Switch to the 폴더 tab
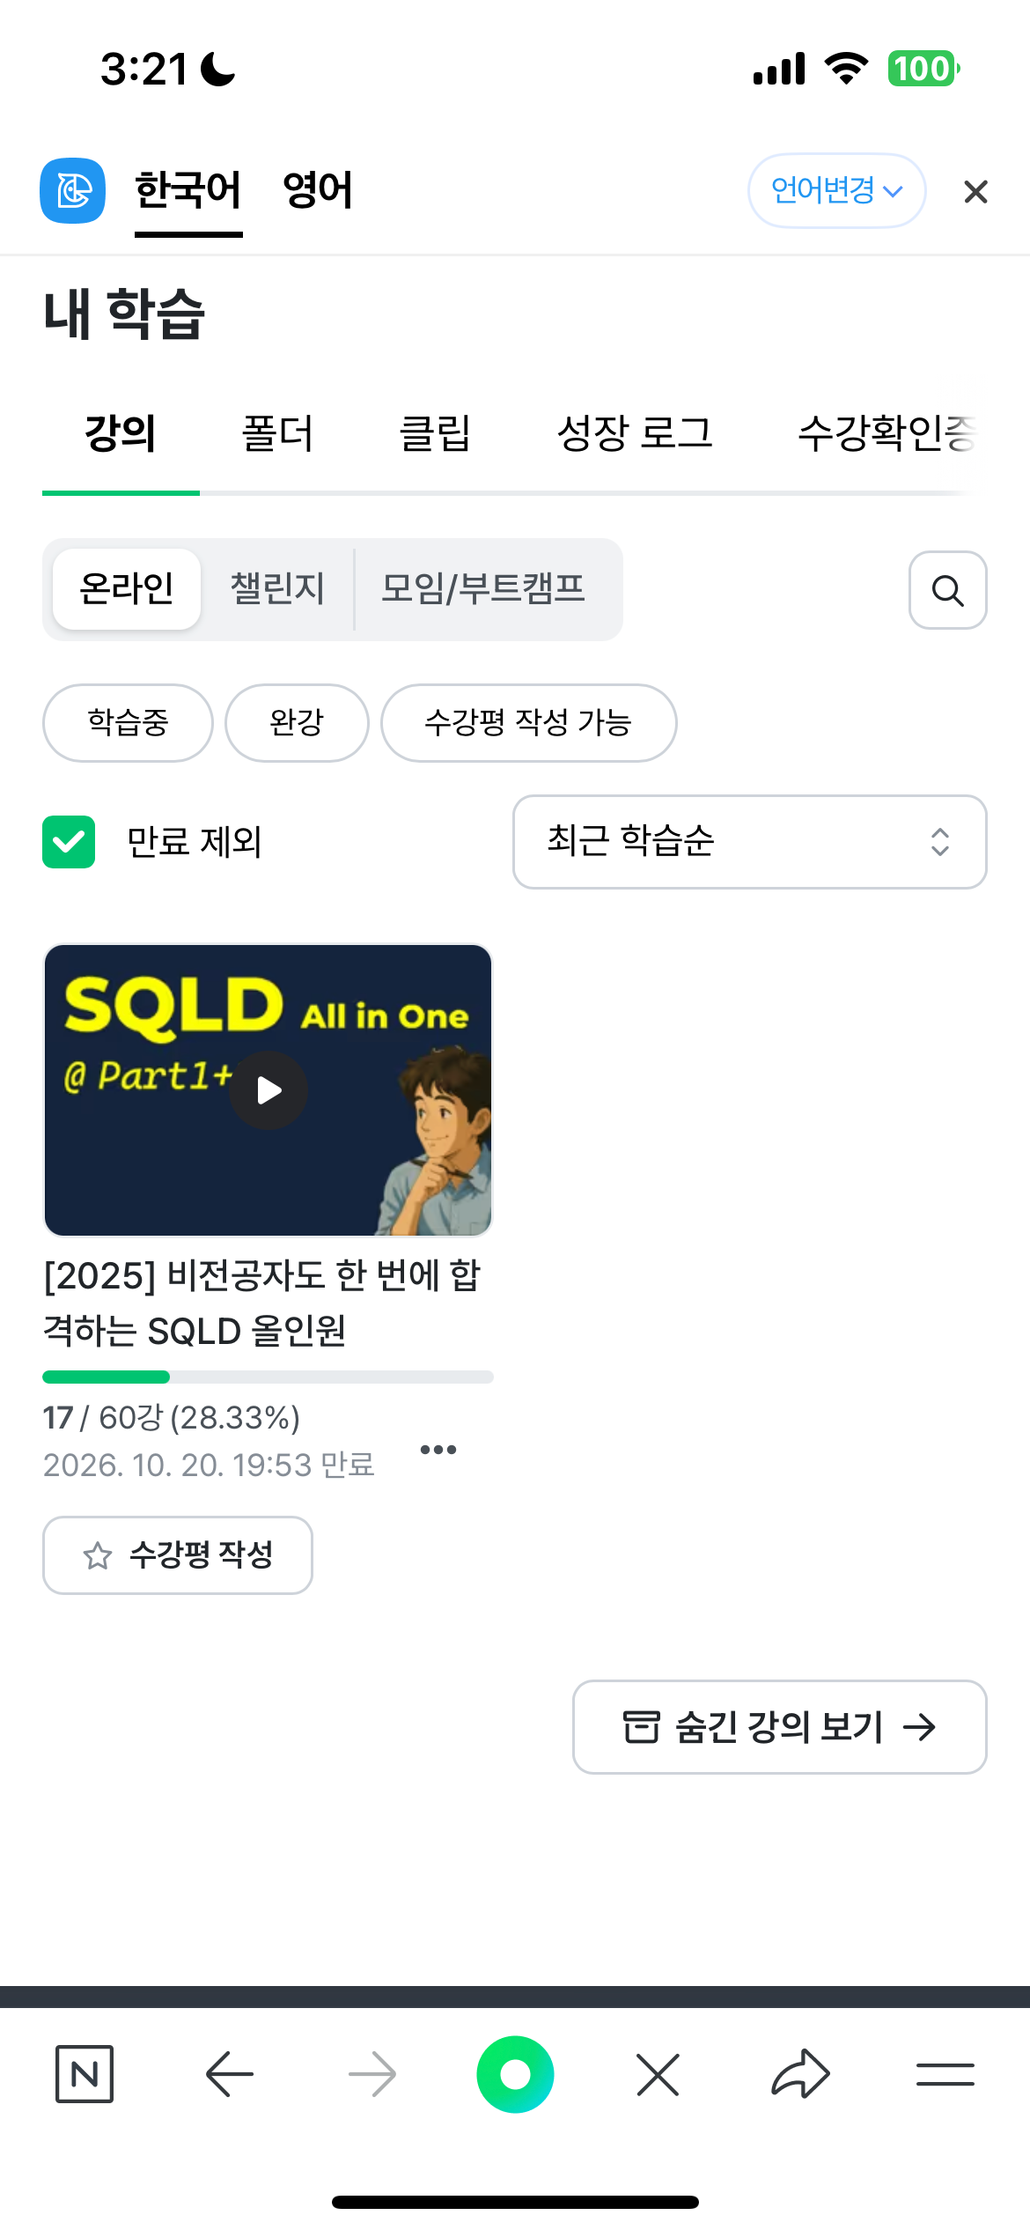 [277, 433]
